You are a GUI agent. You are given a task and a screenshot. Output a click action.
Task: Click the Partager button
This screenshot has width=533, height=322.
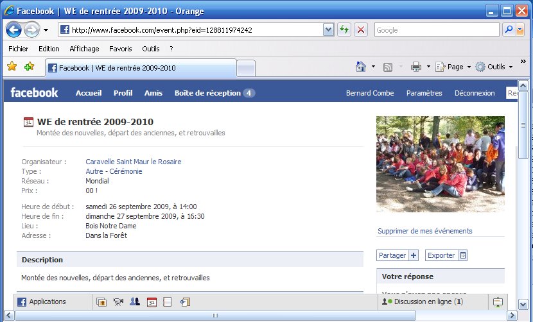tap(398, 255)
